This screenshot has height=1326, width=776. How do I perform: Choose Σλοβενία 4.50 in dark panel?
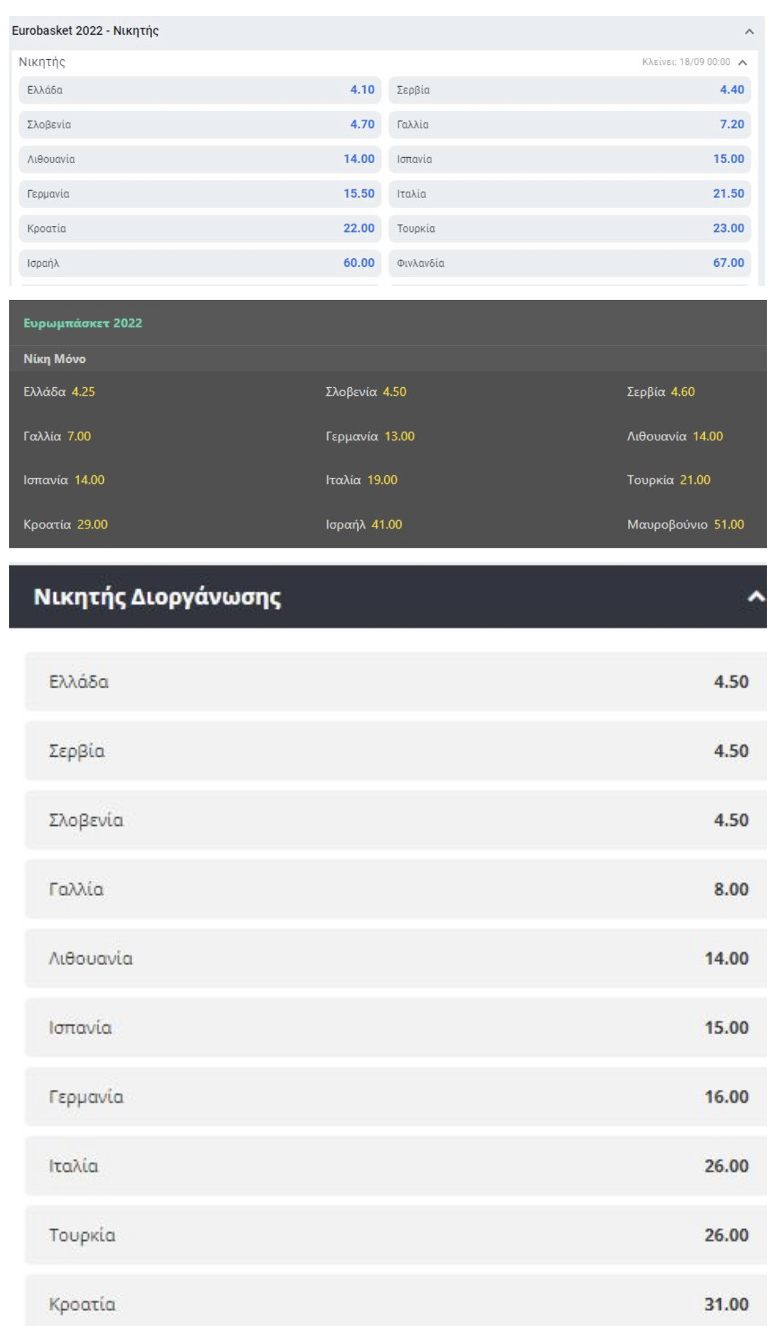click(366, 392)
